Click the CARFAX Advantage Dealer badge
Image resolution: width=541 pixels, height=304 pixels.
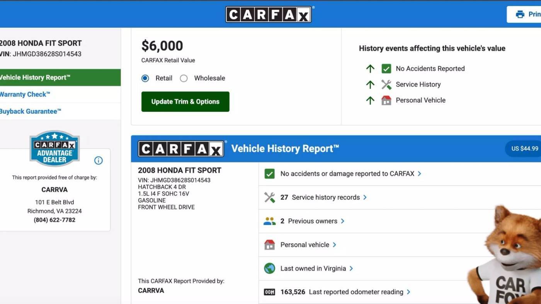click(54, 149)
